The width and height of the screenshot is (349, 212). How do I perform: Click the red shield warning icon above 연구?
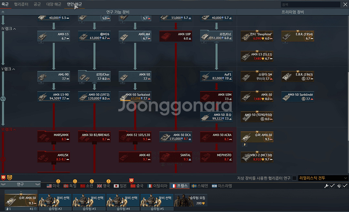pos(3,177)
